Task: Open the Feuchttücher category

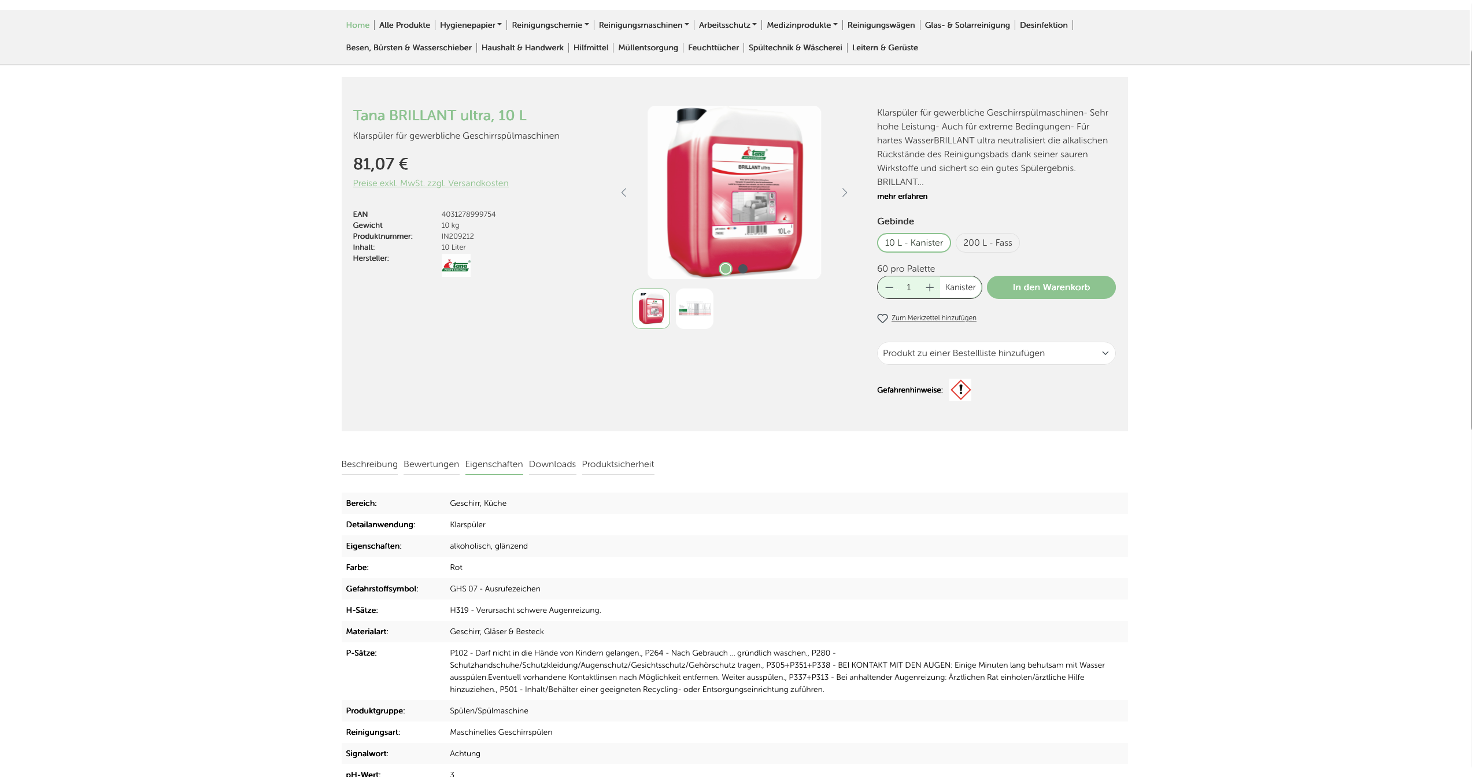Action: (x=713, y=47)
